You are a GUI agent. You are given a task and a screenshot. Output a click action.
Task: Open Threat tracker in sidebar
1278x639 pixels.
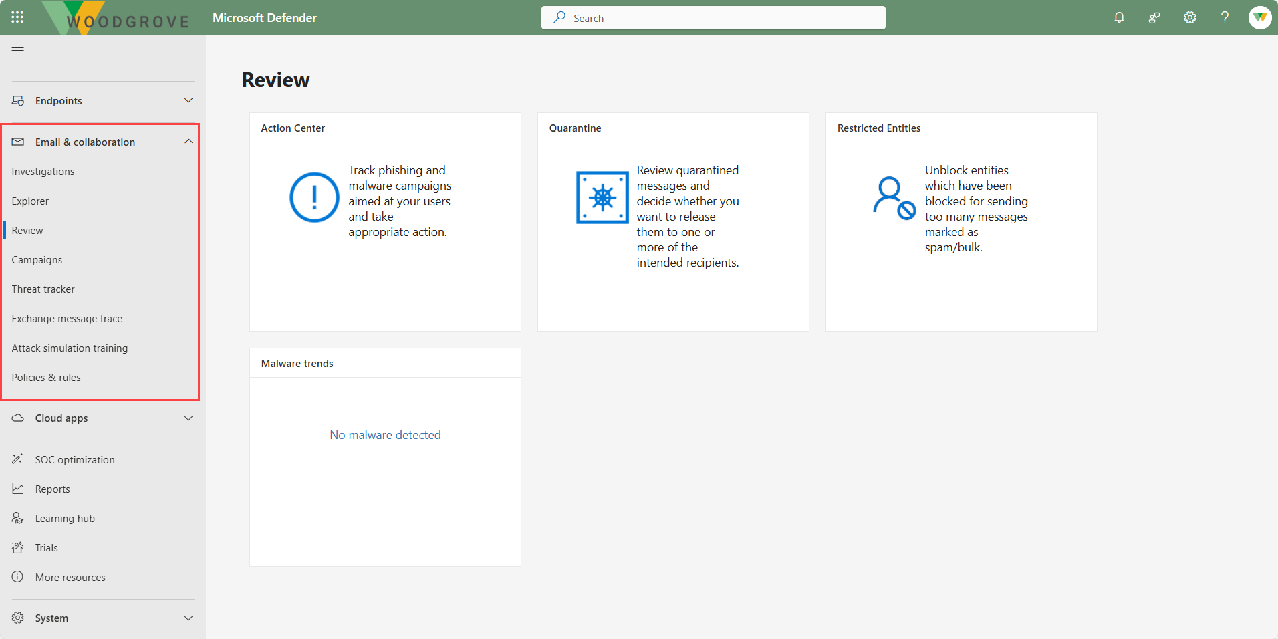[x=43, y=289]
